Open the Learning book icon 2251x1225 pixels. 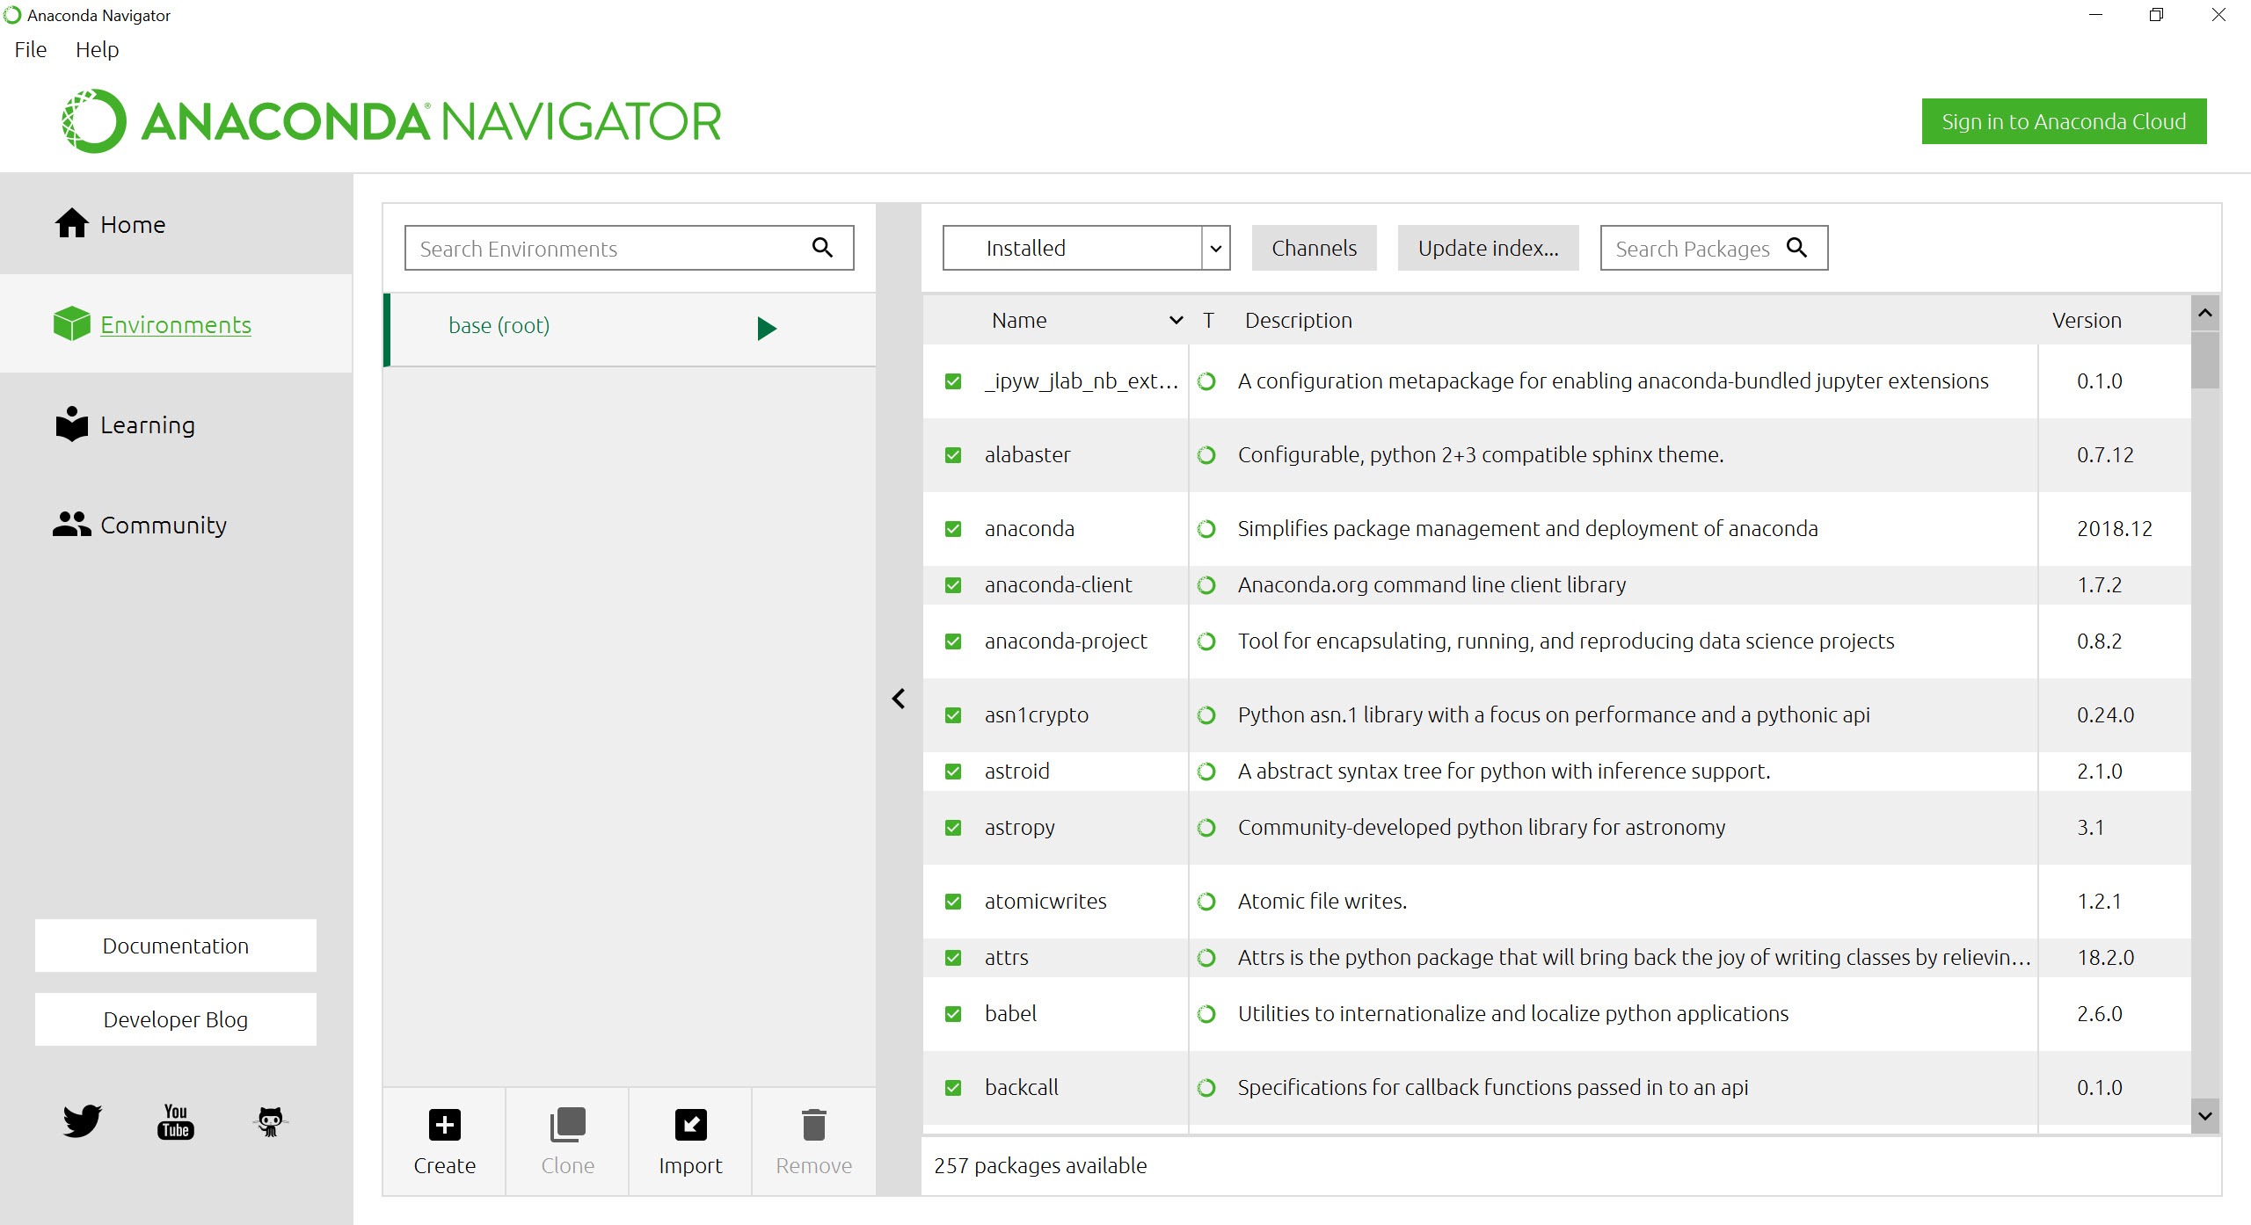(x=71, y=424)
